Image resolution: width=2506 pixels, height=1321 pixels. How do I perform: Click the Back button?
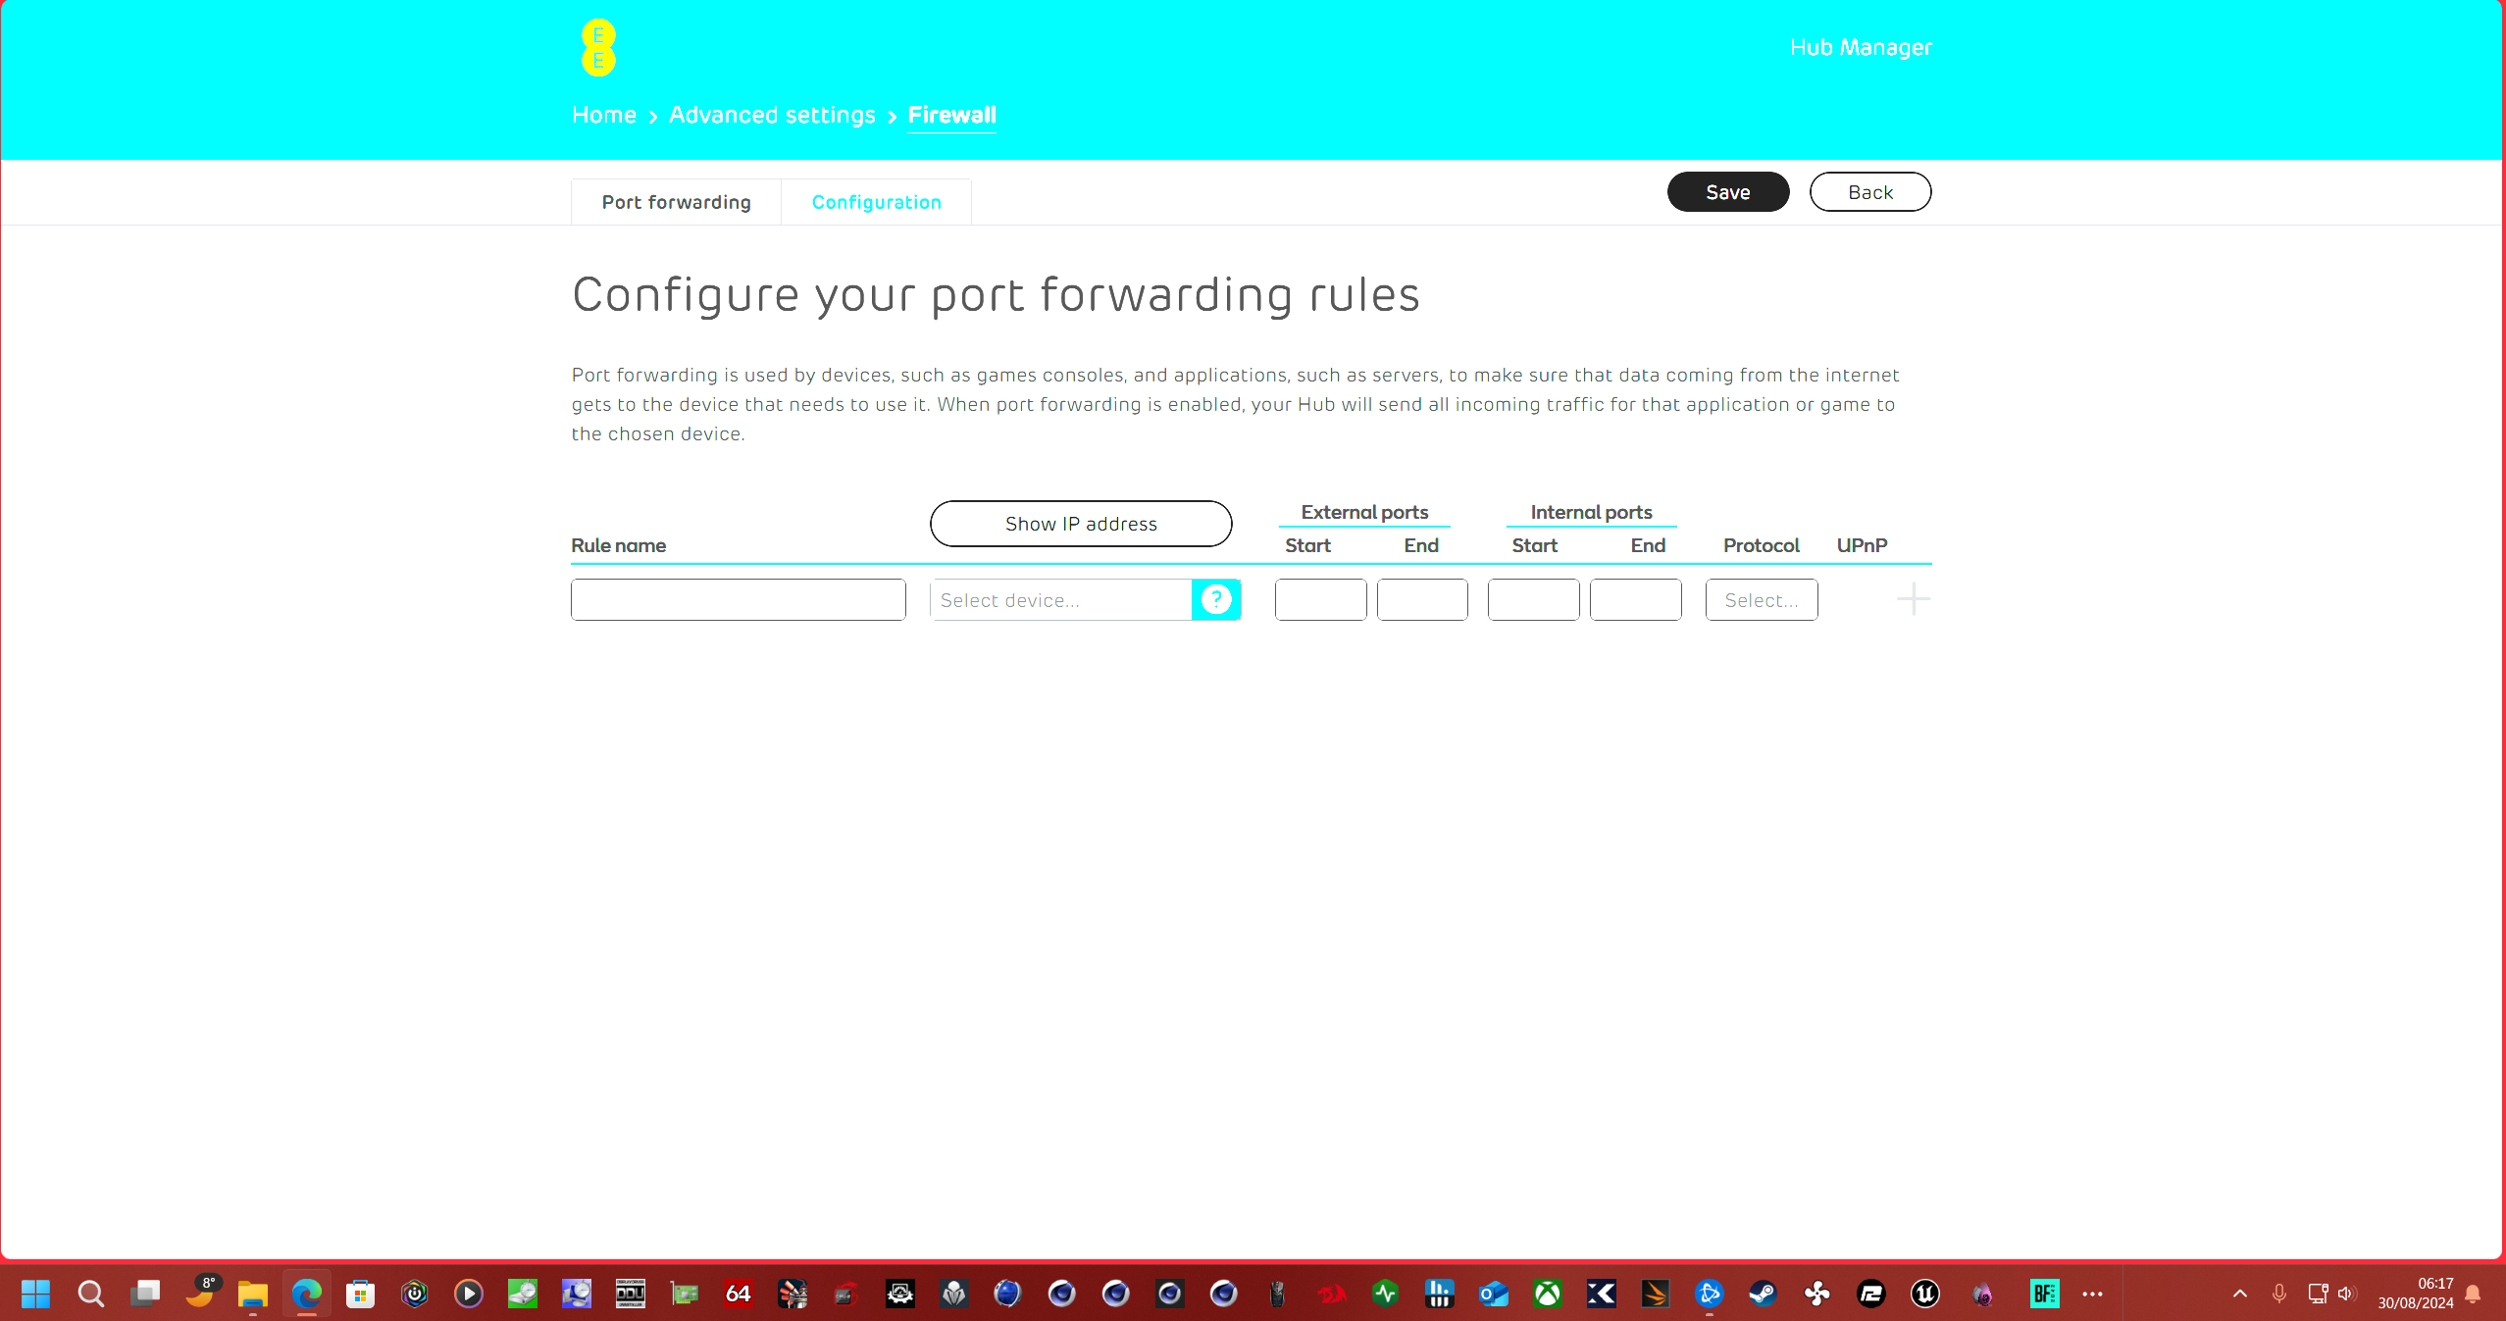1869,192
